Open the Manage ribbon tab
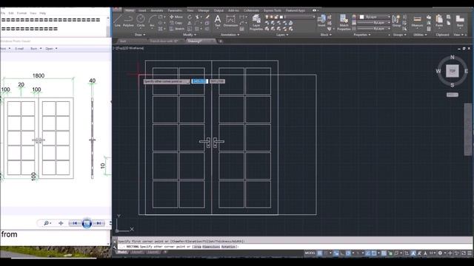474x266 pixels. [x=204, y=10]
